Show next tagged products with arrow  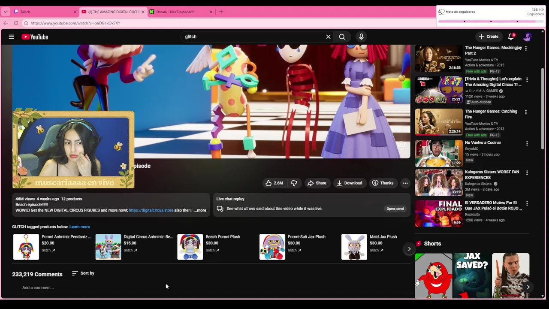(x=409, y=249)
